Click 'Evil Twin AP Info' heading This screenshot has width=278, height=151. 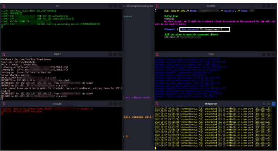(175, 11)
